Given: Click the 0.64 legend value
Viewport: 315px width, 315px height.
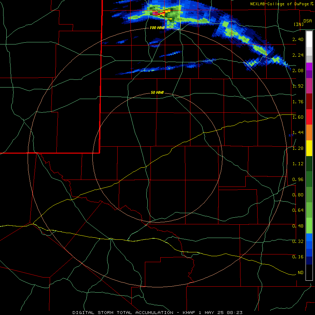Looking at the screenshot, I should (x=298, y=210).
